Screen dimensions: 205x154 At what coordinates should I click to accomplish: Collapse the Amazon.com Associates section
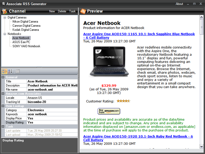pyautogui.click(x=3, y=94)
